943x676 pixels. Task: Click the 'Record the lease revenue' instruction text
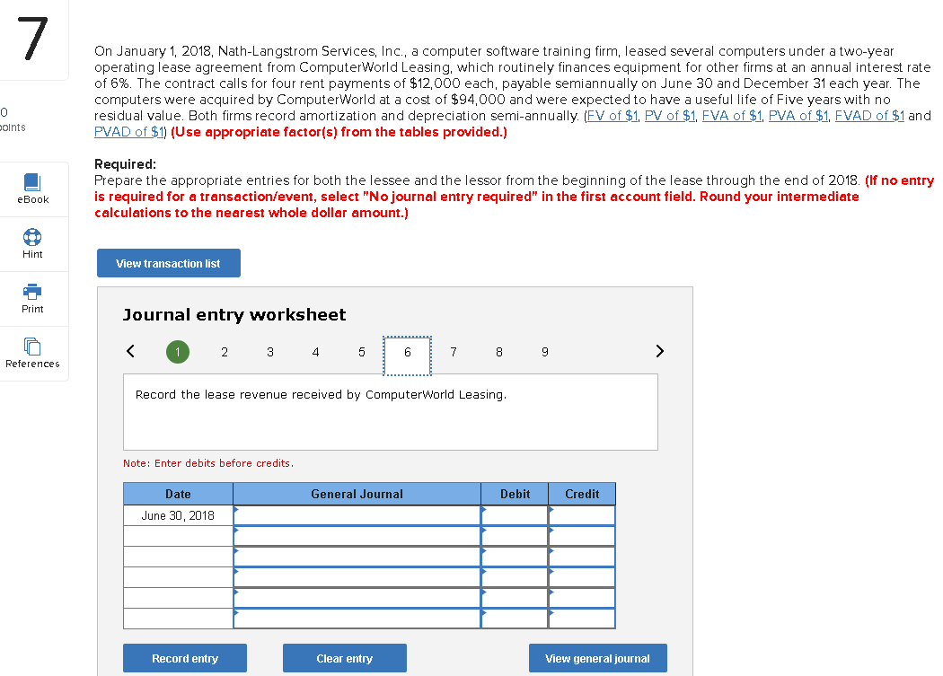point(321,394)
